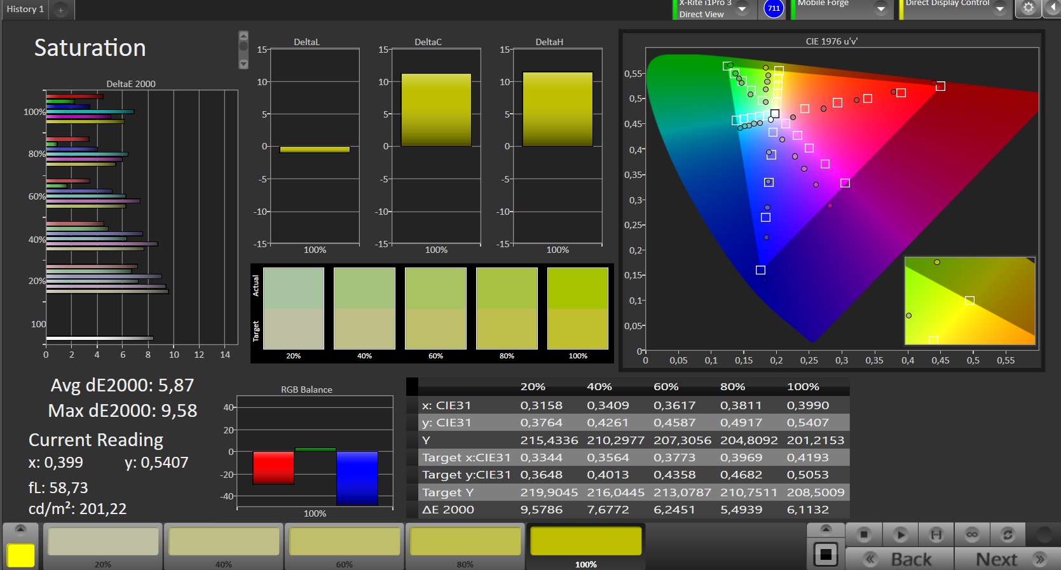Expand the Mobile Forge source dropdown
Screen dimensions: 1061x570
[x=881, y=8]
